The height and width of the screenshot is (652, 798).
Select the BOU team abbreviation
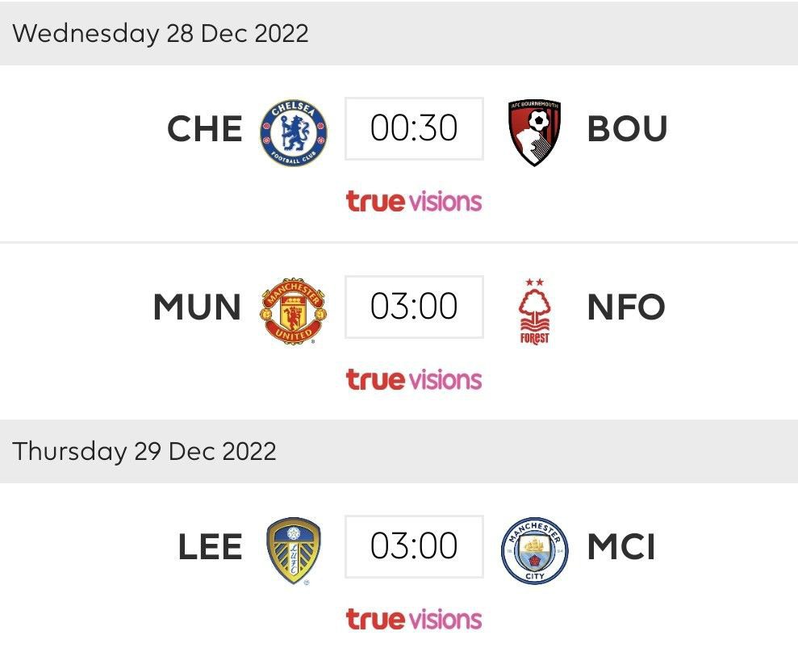click(x=627, y=130)
